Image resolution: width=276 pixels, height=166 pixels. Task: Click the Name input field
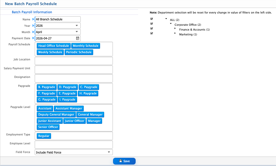[57, 19]
